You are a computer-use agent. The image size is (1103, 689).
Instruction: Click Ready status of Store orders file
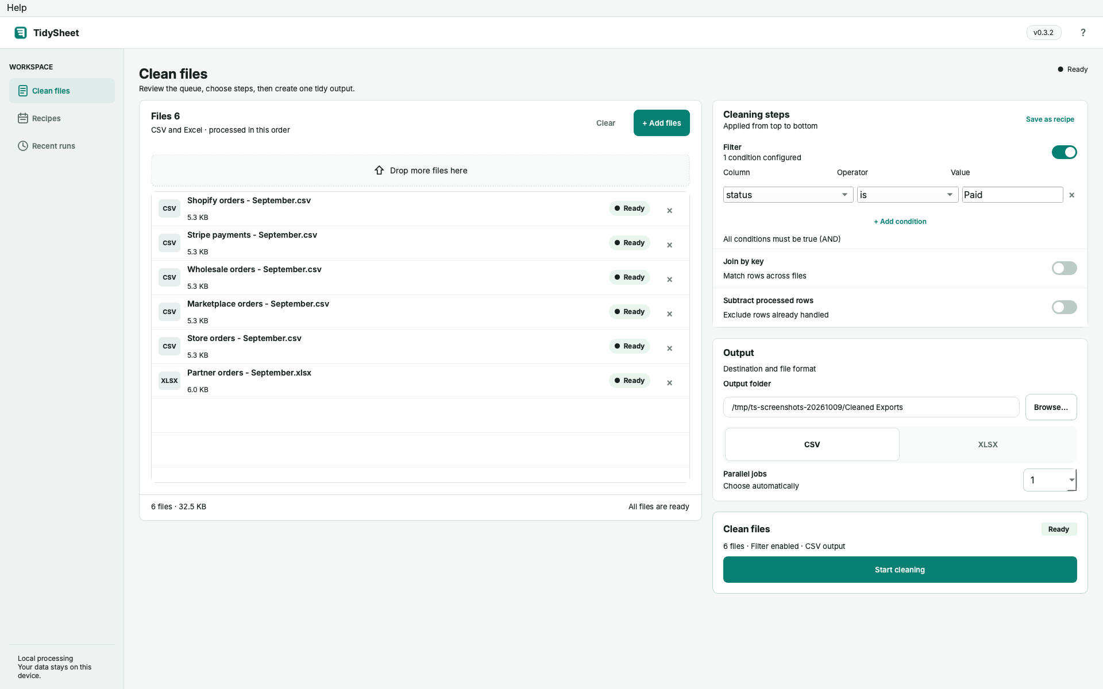click(630, 346)
